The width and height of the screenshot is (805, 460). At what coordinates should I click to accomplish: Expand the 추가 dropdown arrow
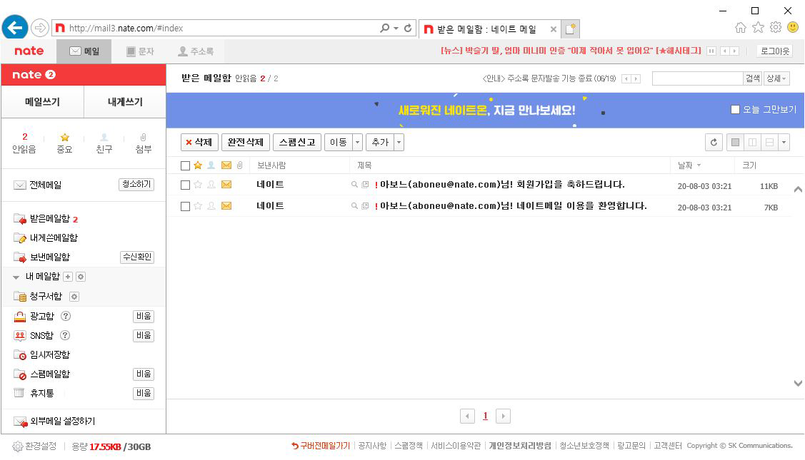tap(399, 143)
